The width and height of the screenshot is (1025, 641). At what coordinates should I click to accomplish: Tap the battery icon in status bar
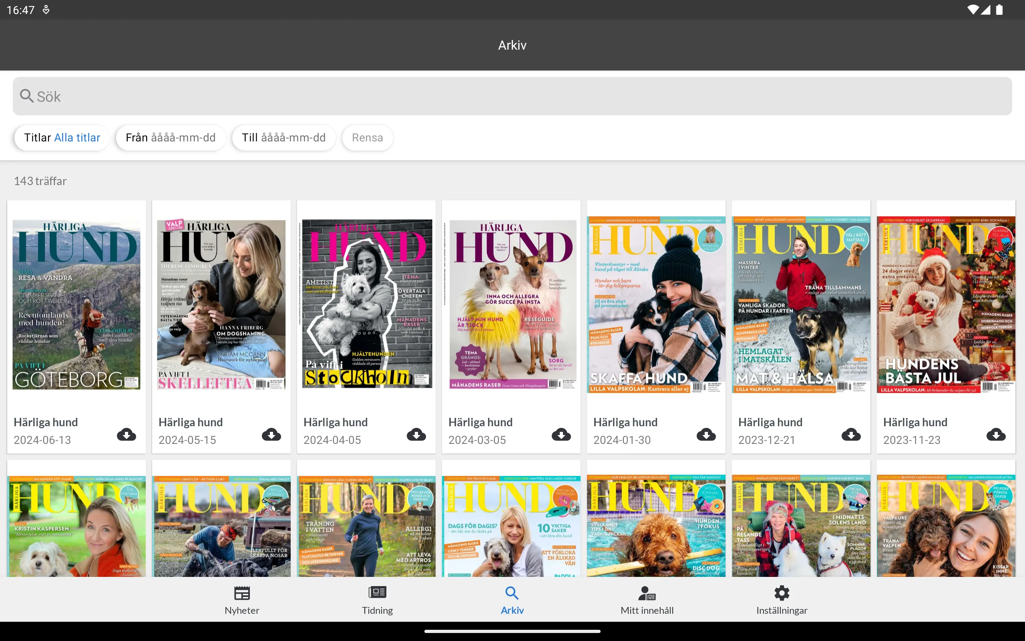[x=999, y=9]
